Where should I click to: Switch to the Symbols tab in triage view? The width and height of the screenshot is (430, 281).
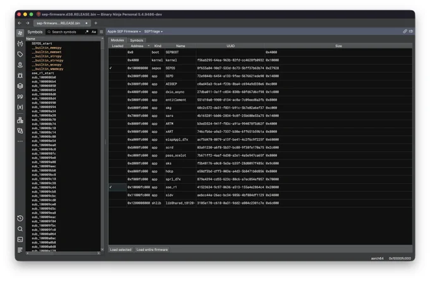(137, 41)
